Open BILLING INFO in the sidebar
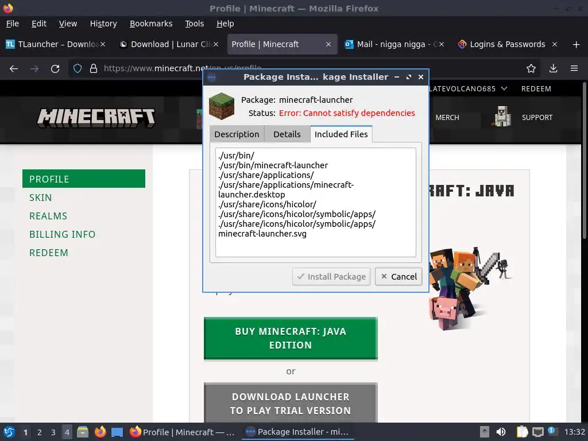This screenshot has height=441, width=588. point(62,234)
